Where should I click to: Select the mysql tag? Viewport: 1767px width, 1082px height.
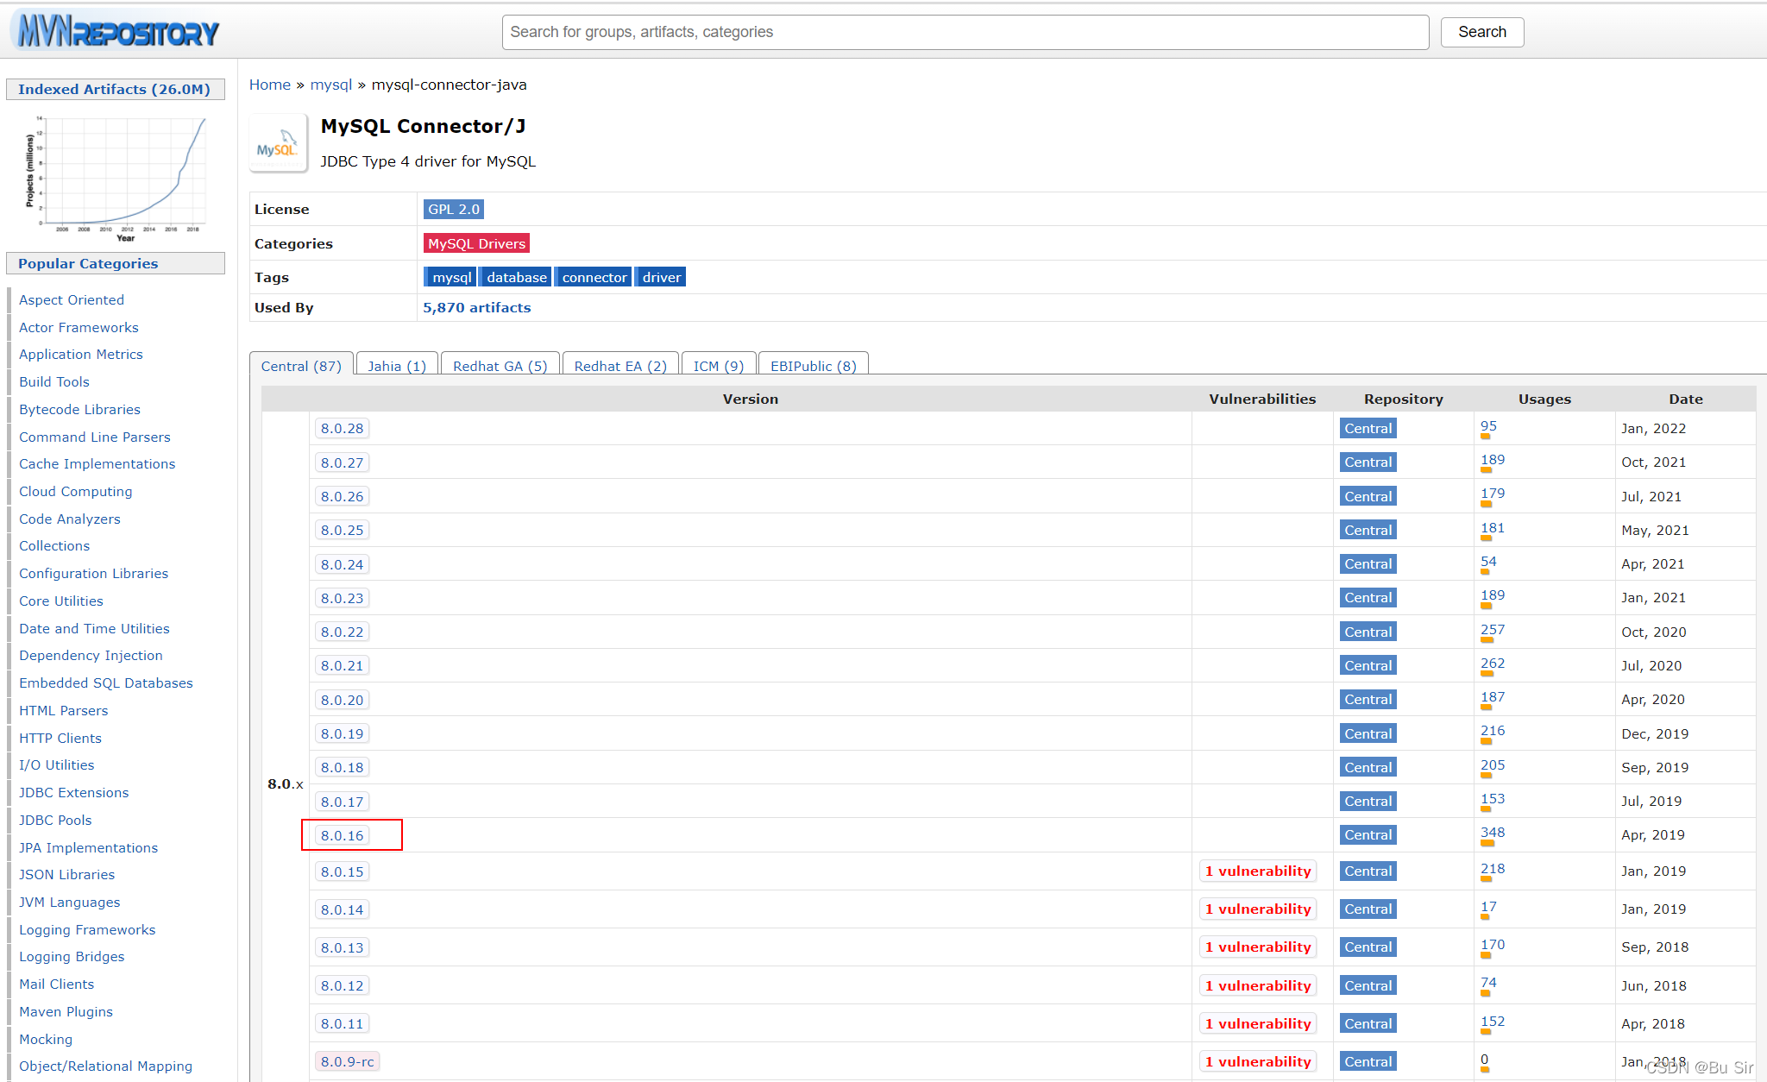[x=451, y=277]
